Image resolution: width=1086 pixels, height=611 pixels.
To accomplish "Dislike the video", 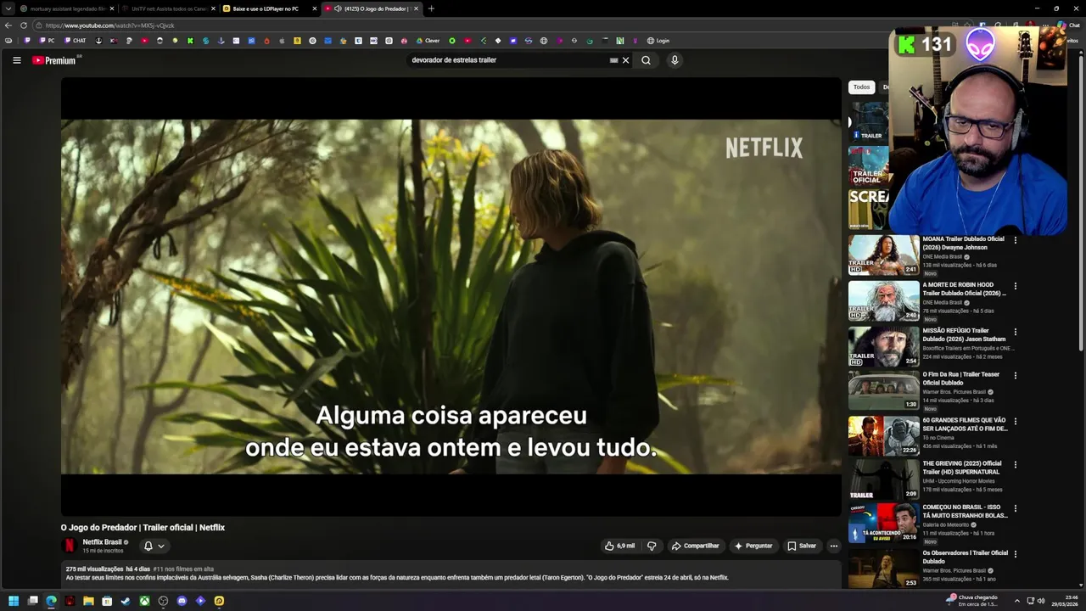I will [652, 546].
